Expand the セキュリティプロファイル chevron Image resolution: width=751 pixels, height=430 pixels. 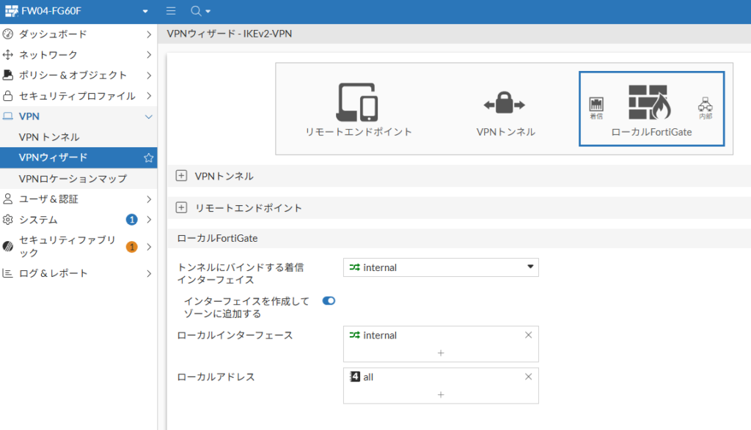(149, 96)
